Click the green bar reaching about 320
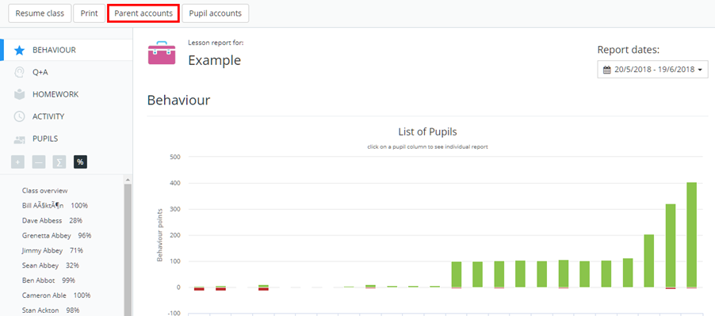The height and width of the screenshot is (316, 715). tap(671, 246)
